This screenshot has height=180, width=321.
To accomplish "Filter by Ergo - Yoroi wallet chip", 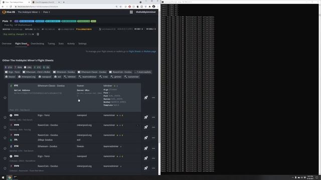I will click(x=13, y=72).
